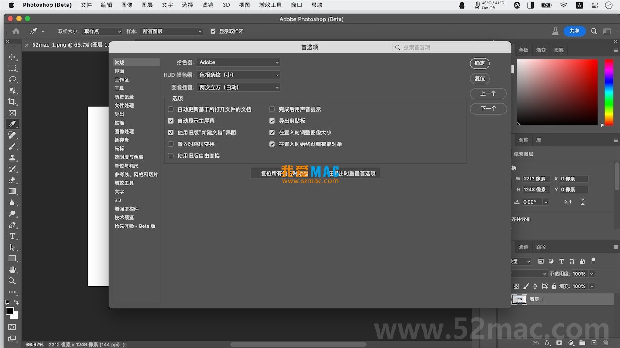Select the Lasso tool
Screen dimensions: 620x348
pos(12,79)
